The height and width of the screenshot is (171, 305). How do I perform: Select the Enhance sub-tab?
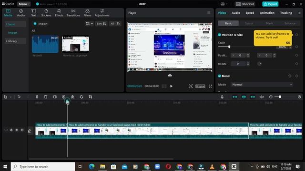click(290, 23)
